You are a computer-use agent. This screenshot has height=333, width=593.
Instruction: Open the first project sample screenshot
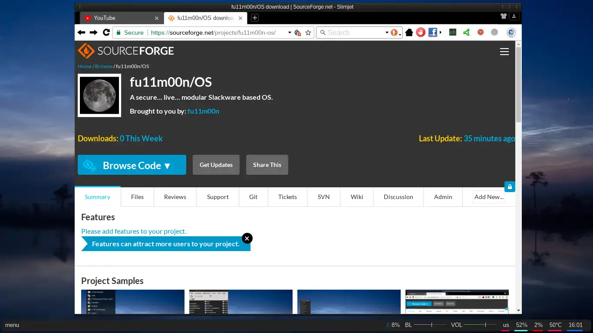[133, 302]
